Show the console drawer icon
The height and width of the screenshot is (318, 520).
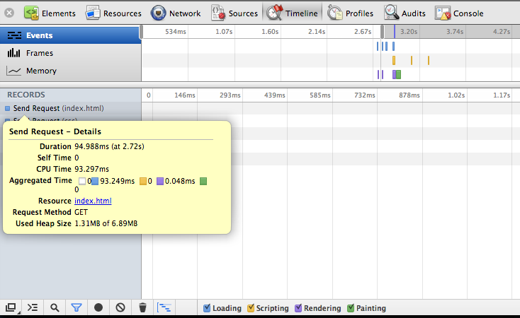click(32, 307)
